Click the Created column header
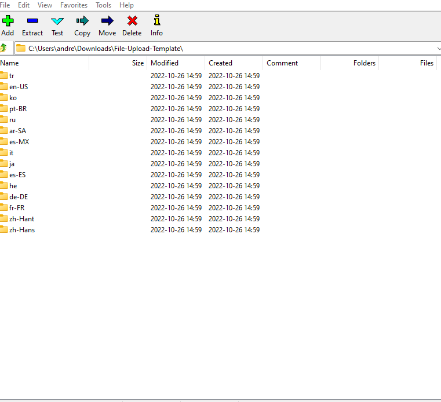441x402 pixels. 220,63
